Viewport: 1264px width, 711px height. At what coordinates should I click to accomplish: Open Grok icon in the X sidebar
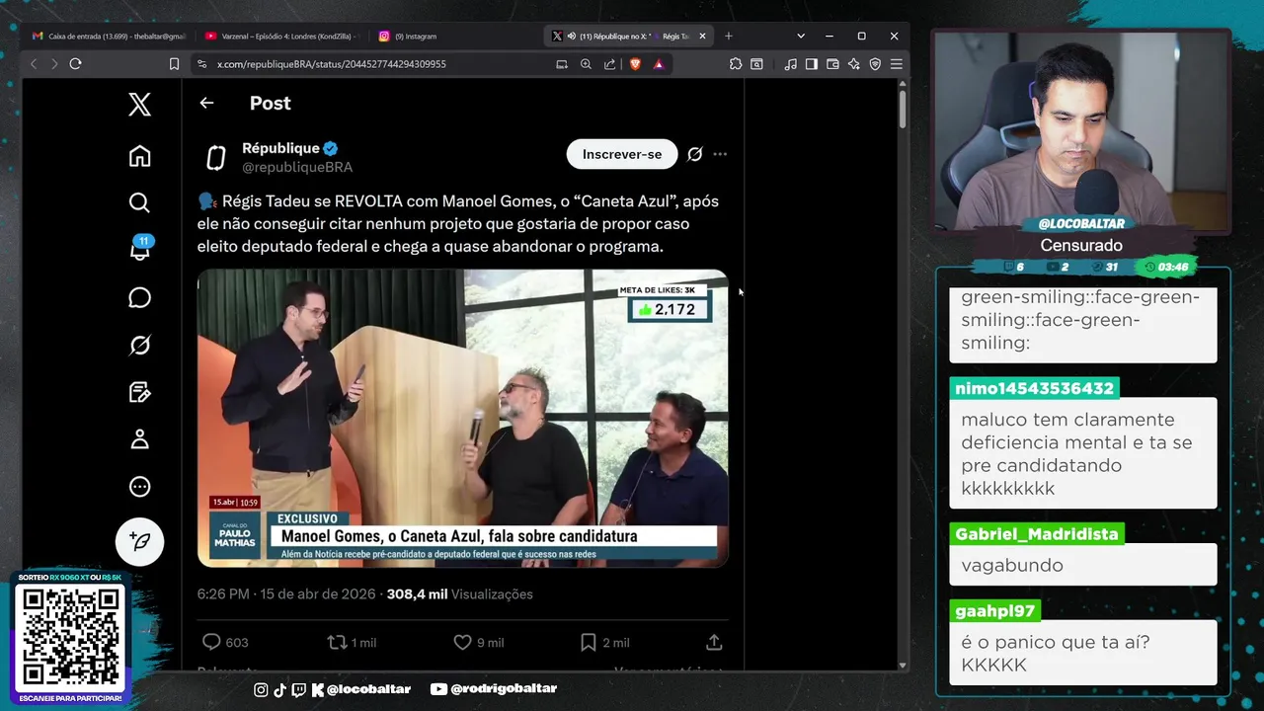click(x=139, y=345)
